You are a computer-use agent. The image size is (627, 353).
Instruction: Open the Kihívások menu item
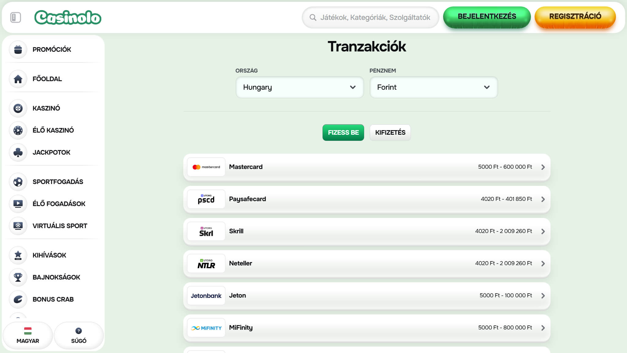pos(49,255)
